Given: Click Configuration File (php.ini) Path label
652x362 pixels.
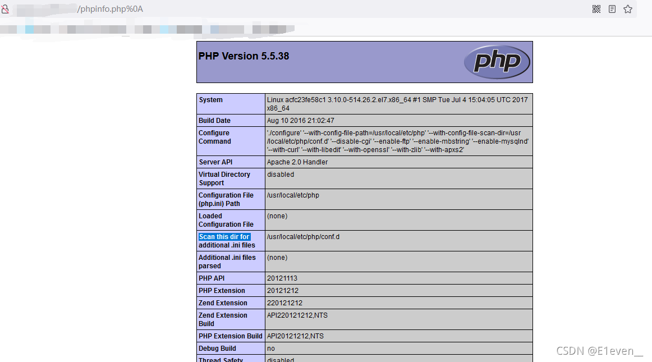Looking at the screenshot, I should pos(226,200).
